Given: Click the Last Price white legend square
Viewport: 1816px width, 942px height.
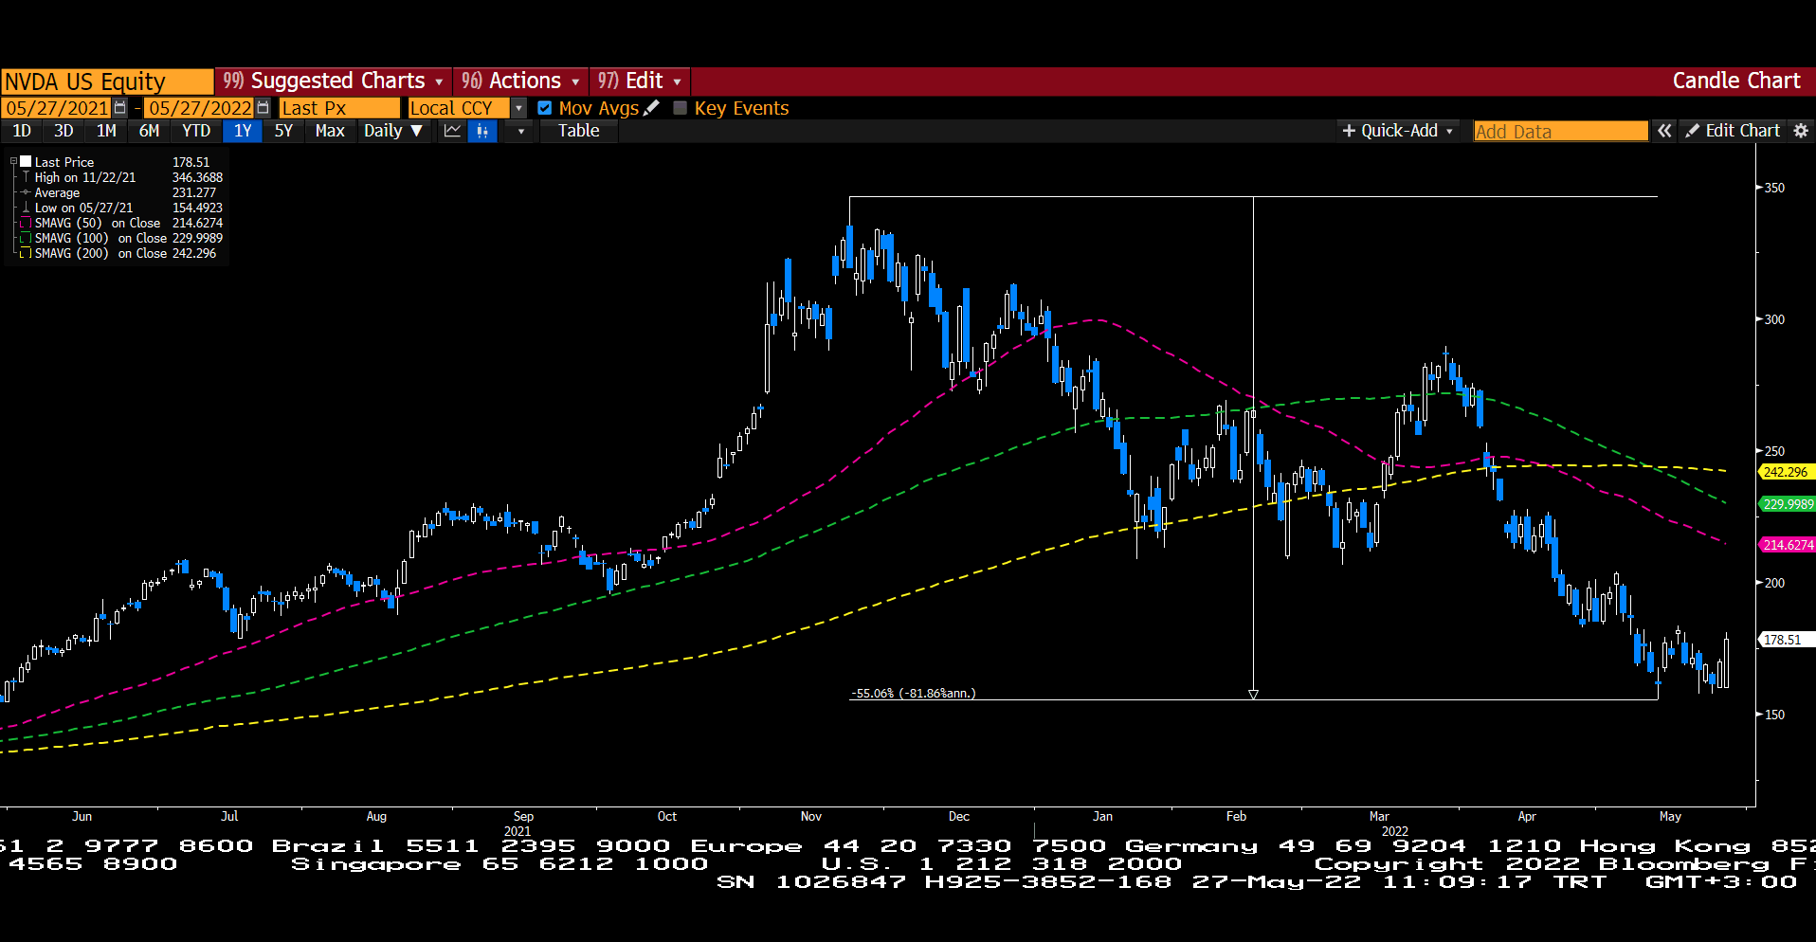Looking at the screenshot, I should [x=27, y=162].
